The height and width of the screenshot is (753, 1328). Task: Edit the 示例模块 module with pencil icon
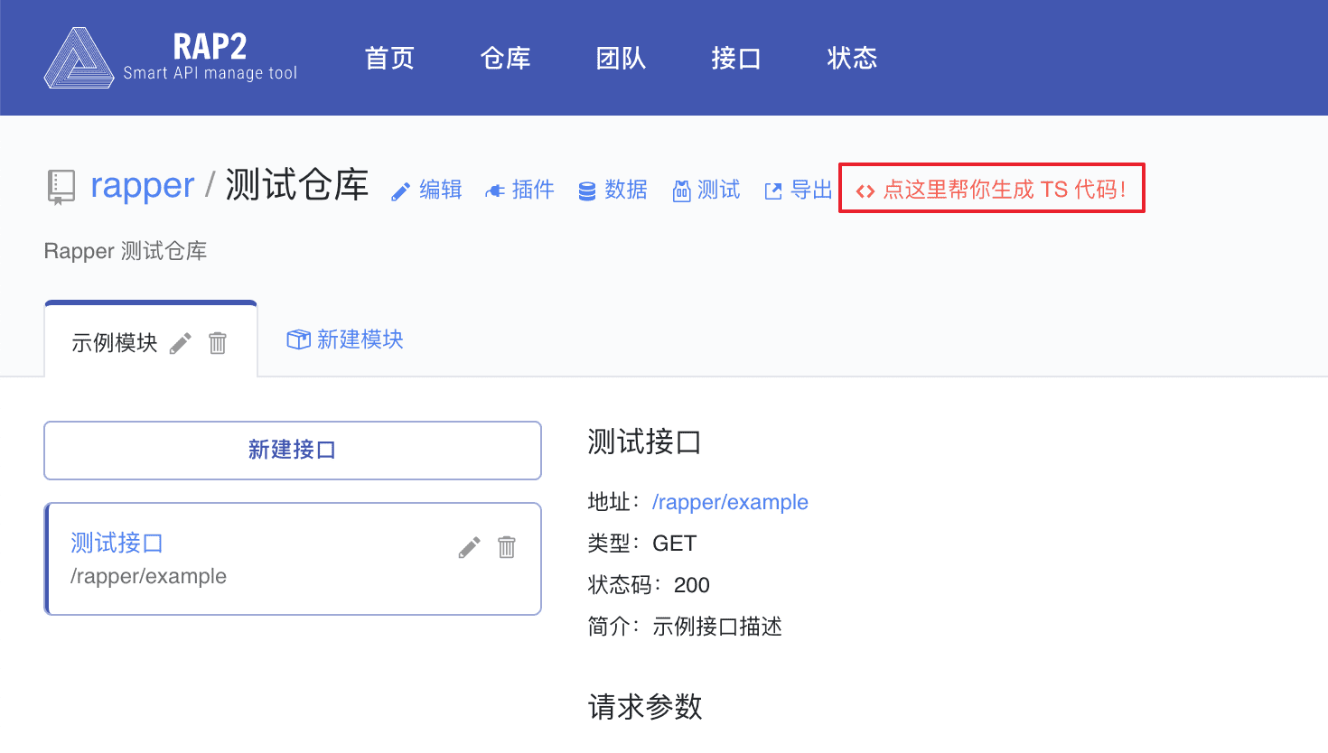point(181,343)
